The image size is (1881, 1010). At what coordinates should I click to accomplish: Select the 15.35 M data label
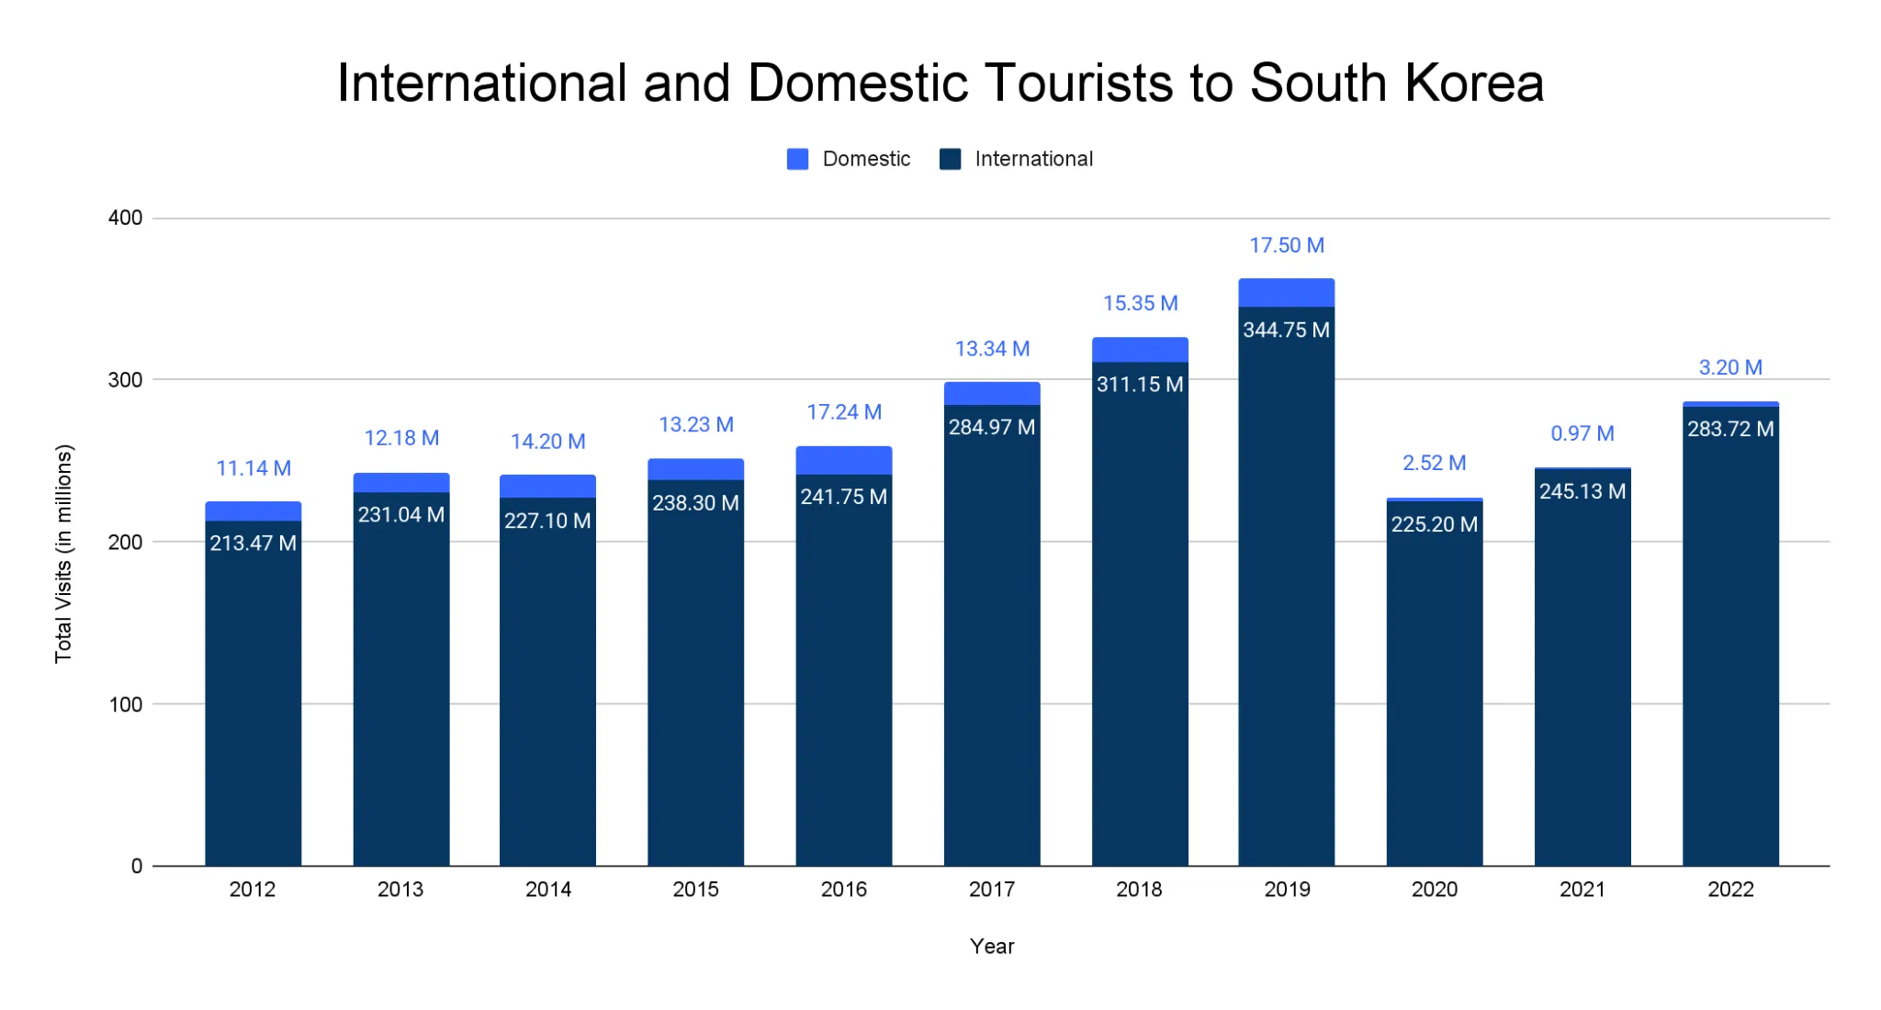1140,303
